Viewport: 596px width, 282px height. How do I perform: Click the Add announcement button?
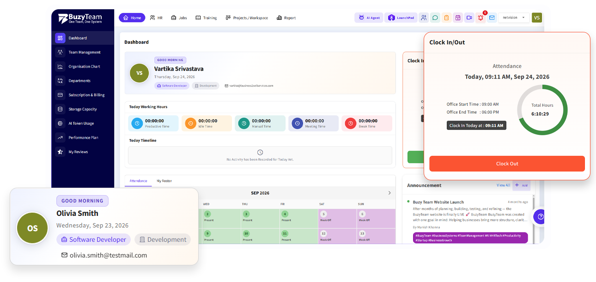(521, 185)
